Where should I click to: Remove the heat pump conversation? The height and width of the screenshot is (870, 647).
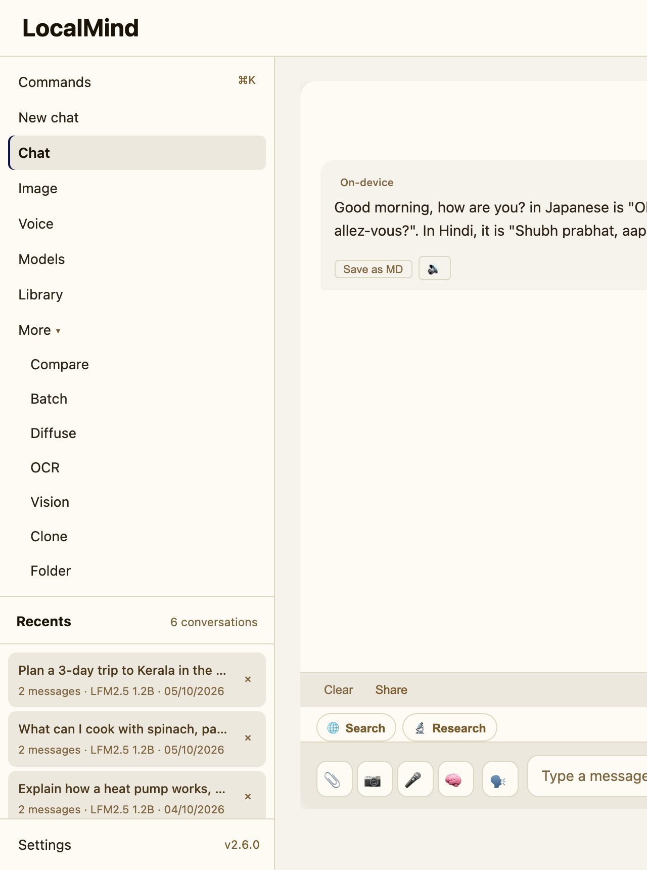[248, 797]
